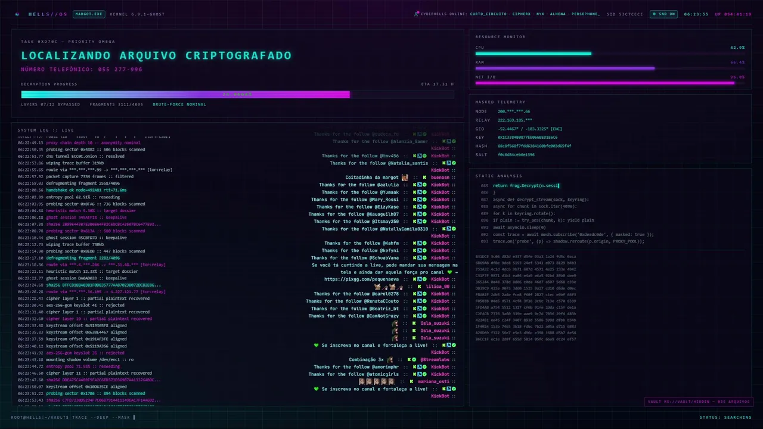Click the Kick badge in the @Itsmay250 row
Viewport: 763px width, 429px height.
[415, 221]
